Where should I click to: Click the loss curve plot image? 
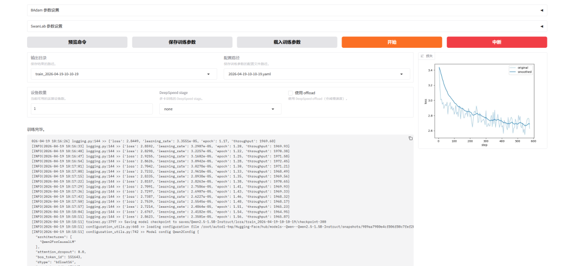tap(482, 104)
